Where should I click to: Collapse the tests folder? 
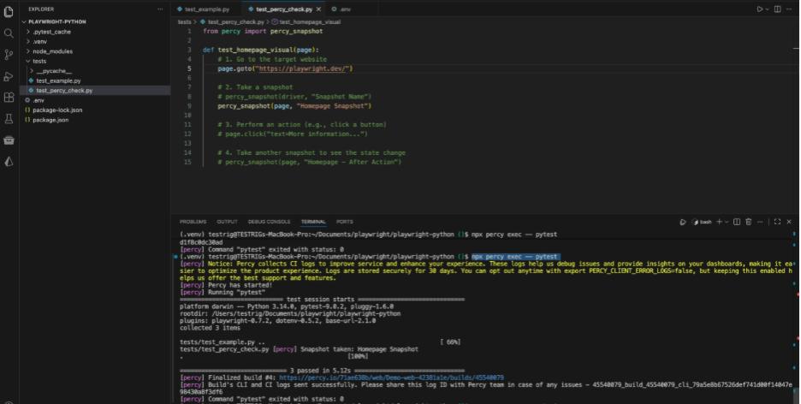point(39,61)
